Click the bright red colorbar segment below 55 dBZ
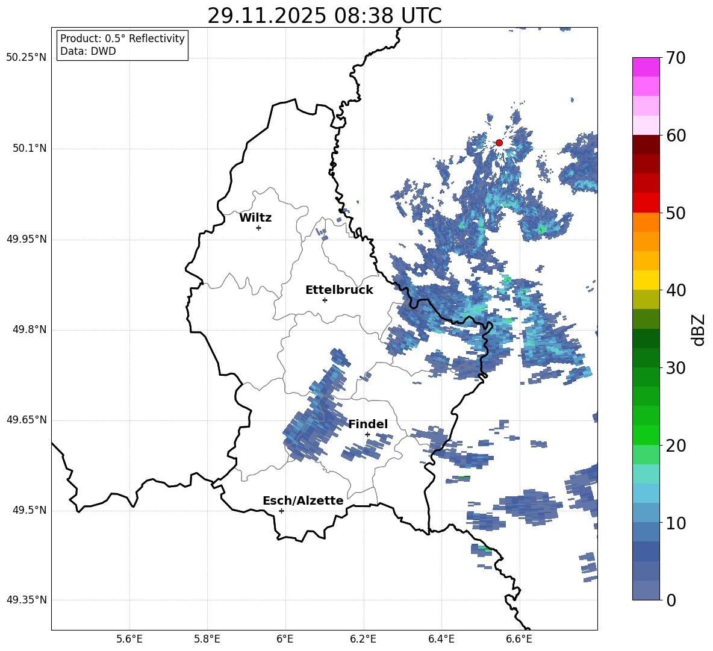 pos(646,202)
